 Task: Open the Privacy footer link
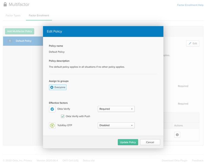pyautogui.click(x=28, y=160)
